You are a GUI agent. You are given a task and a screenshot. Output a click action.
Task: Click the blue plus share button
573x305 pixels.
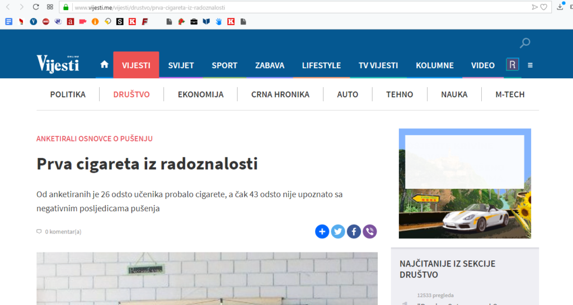[x=322, y=231]
